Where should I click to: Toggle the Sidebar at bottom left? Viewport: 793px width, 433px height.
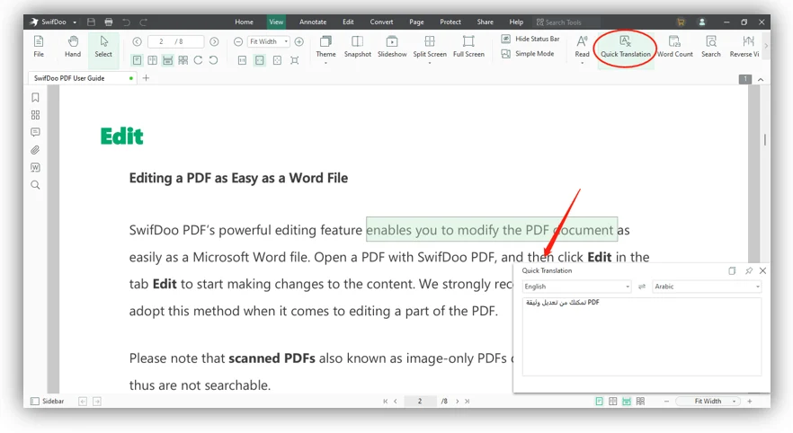[x=48, y=402]
